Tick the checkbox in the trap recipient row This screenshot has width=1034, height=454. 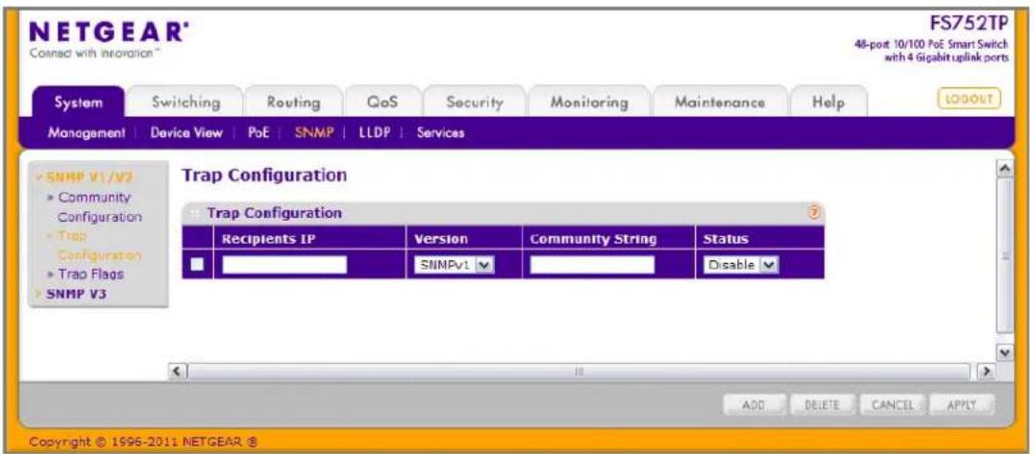click(197, 264)
